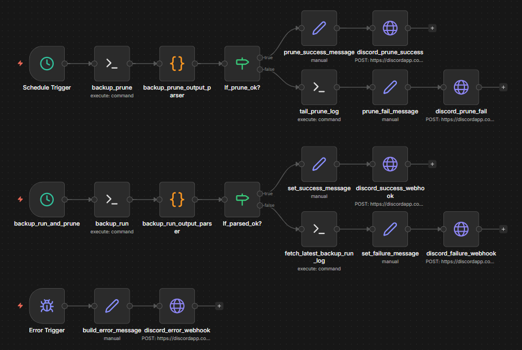Click the fetch_latest_backup_run_log command node

(319, 229)
